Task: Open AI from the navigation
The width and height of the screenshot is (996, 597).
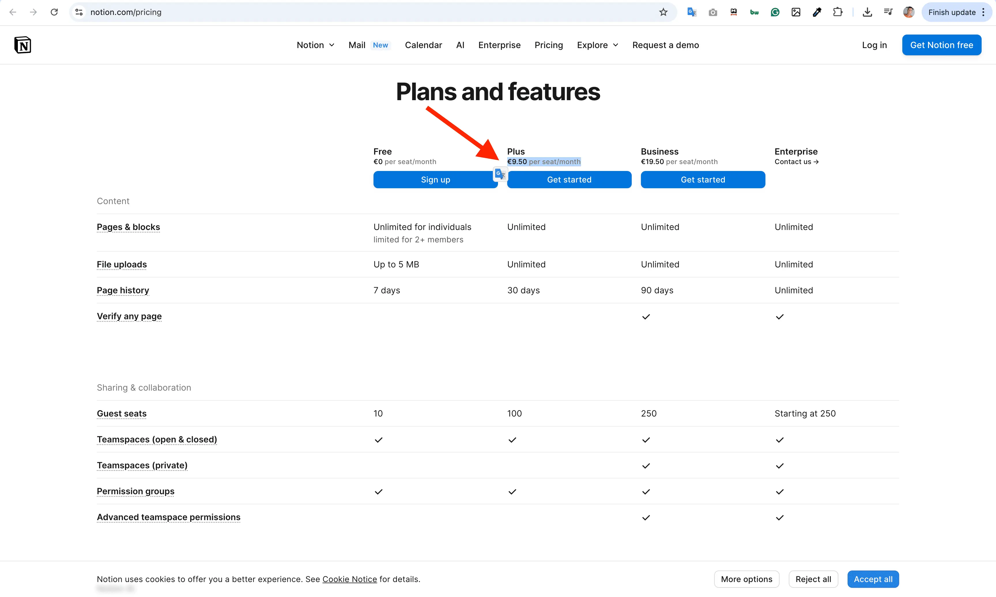Action: pos(460,45)
